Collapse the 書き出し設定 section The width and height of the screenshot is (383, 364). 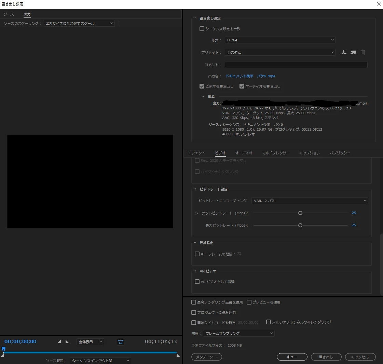click(x=195, y=18)
